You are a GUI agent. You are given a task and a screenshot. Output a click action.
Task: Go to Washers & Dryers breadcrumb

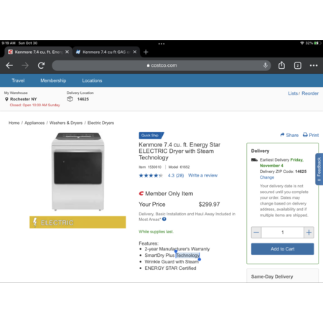(66, 123)
